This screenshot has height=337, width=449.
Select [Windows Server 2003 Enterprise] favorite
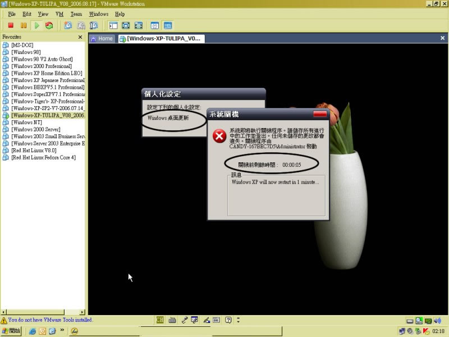click(x=48, y=144)
